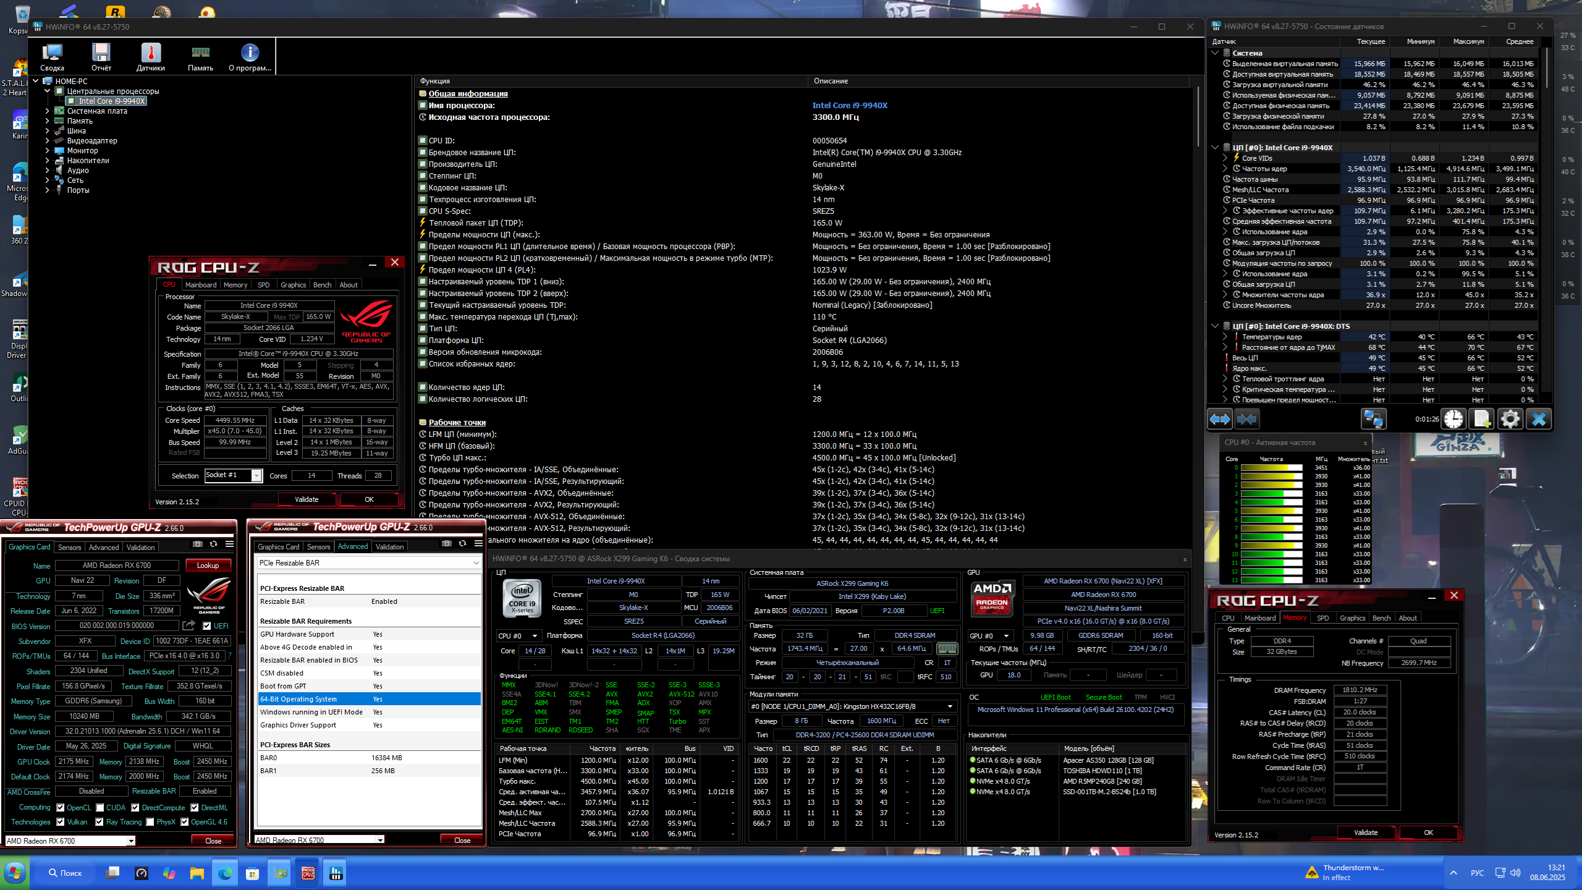The height and width of the screenshot is (890, 1582).
Task: Open sensor settings gear icon
Action: click(1510, 419)
